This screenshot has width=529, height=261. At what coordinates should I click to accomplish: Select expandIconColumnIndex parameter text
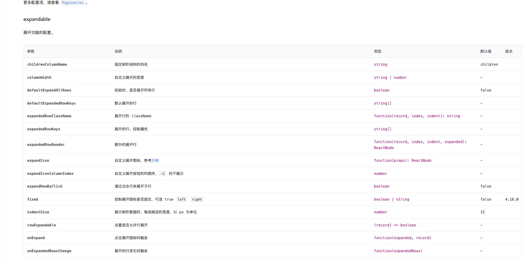pyautogui.click(x=50, y=173)
